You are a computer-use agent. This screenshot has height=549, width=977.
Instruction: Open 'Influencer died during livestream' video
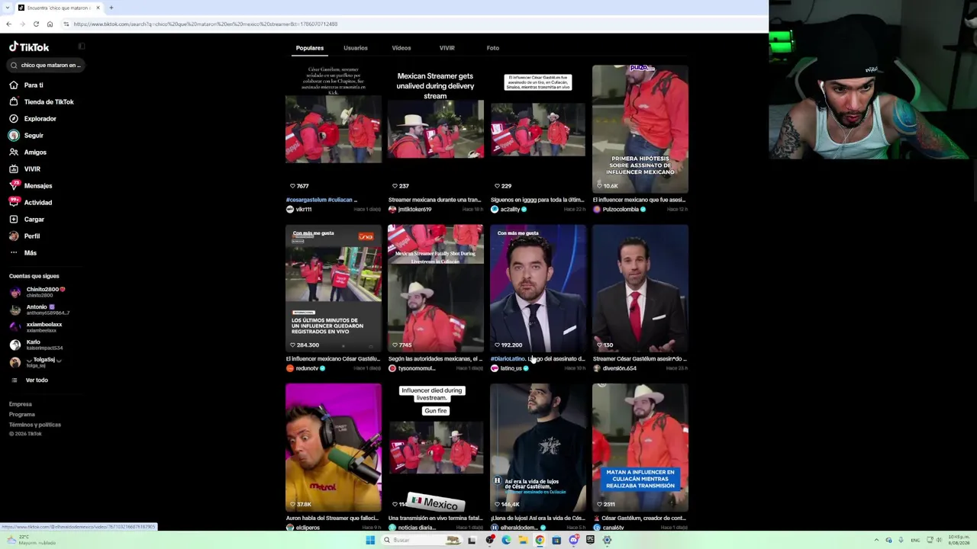(x=436, y=448)
